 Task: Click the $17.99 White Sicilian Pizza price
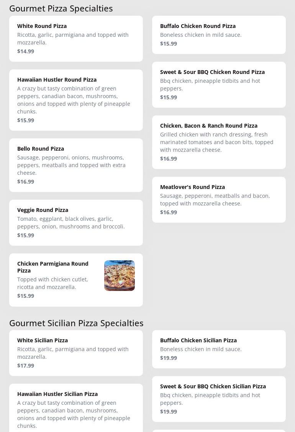click(26, 366)
